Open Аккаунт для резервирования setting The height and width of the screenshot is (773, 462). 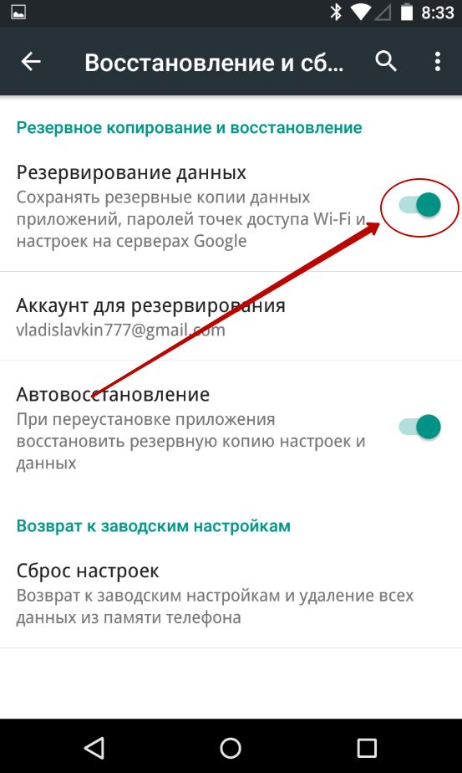231,316
